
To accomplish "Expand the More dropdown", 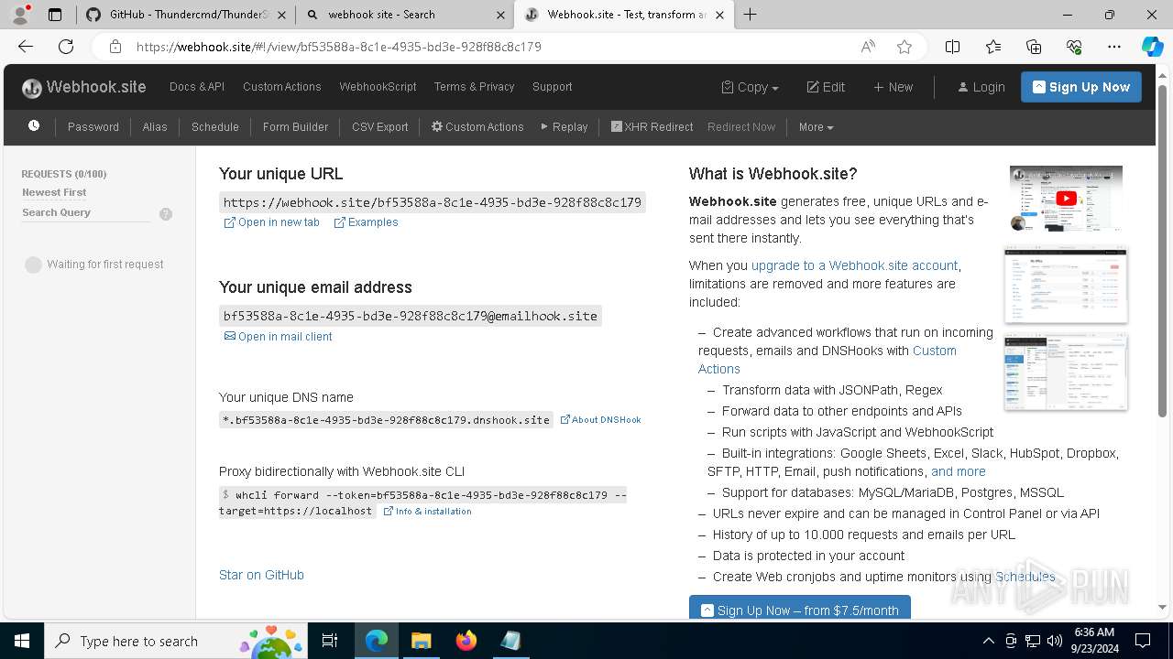I will 816,126.
